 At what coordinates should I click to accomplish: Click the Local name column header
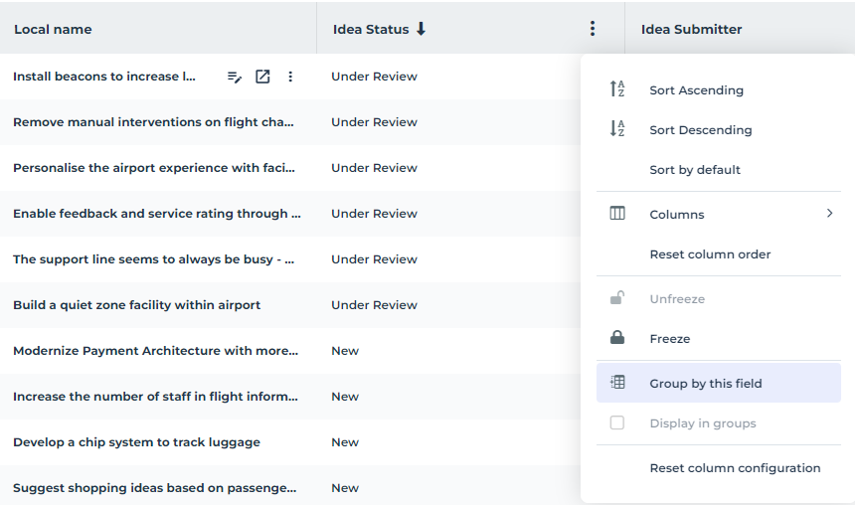coord(53,29)
